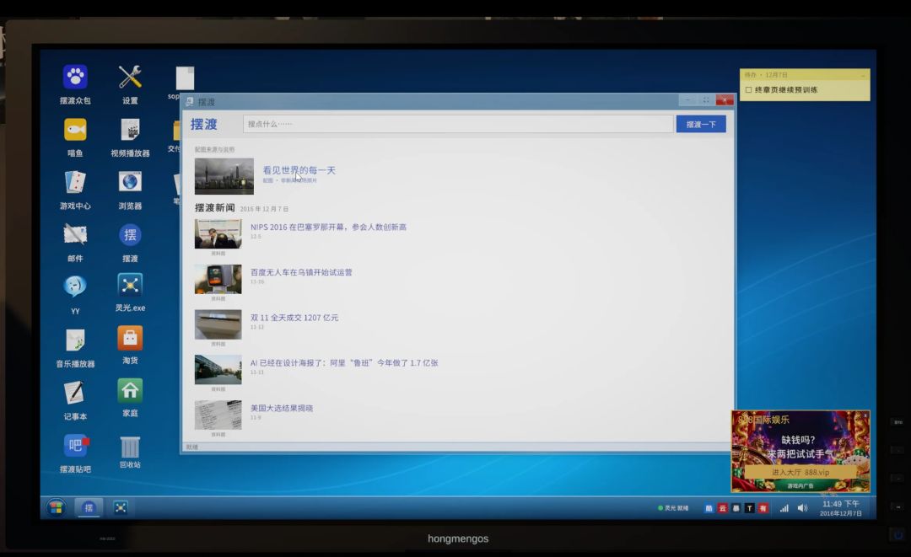Launch the 喵鱼 fish desktop icon
The width and height of the screenshot is (911, 557).
(x=75, y=130)
